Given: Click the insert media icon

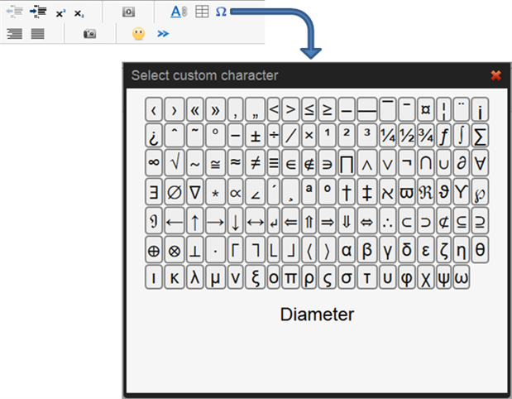Looking at the screenshot, I should (128, 12).
